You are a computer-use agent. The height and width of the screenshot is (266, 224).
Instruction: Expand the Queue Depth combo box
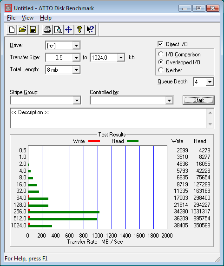pos(210,82)
